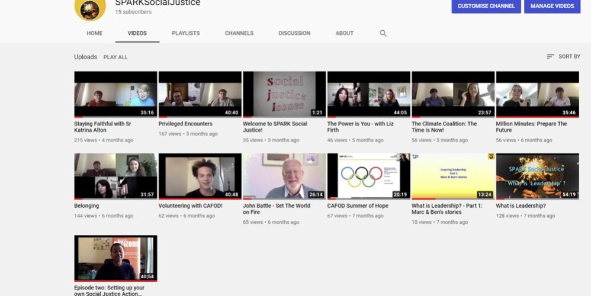Click the What is Leadership? title

tap(521, 206)
